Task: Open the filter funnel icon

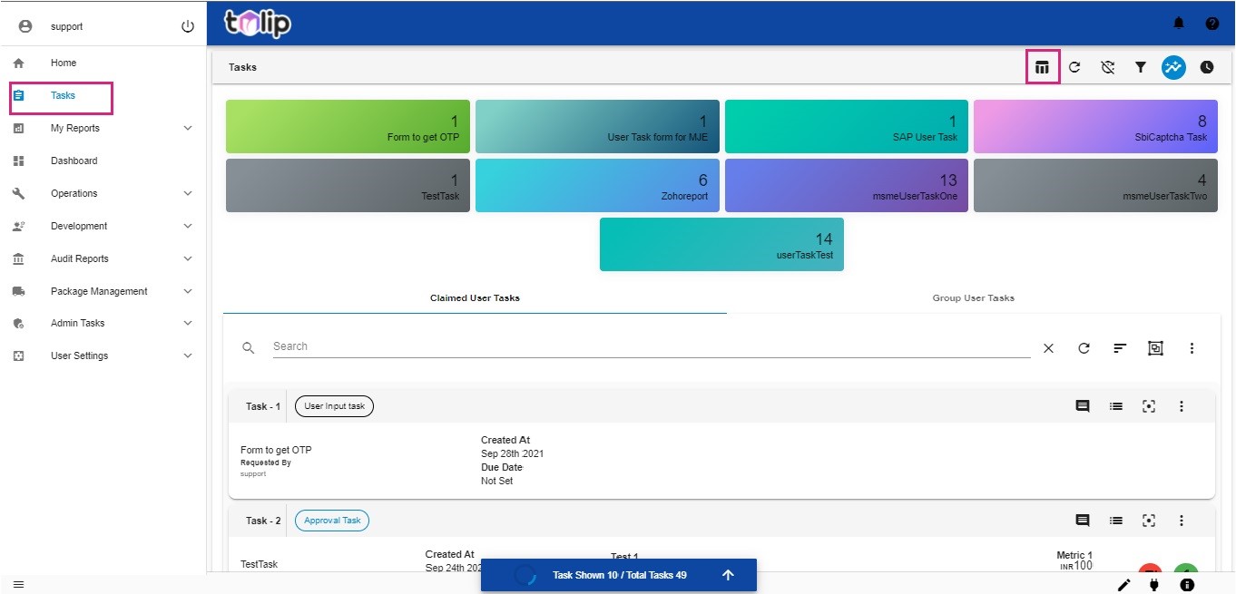Action: [1141, 67]
